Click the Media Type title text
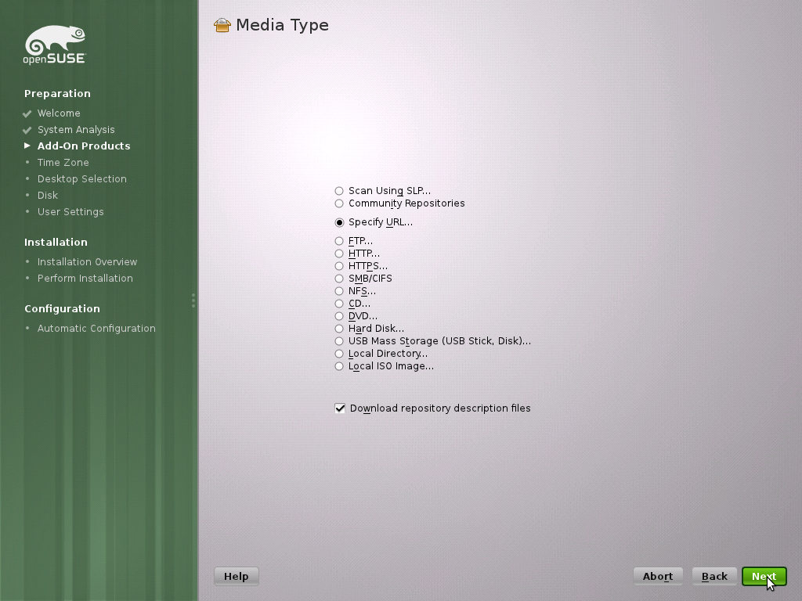This screenshot has width=802, height=601. tap(282, 25)
